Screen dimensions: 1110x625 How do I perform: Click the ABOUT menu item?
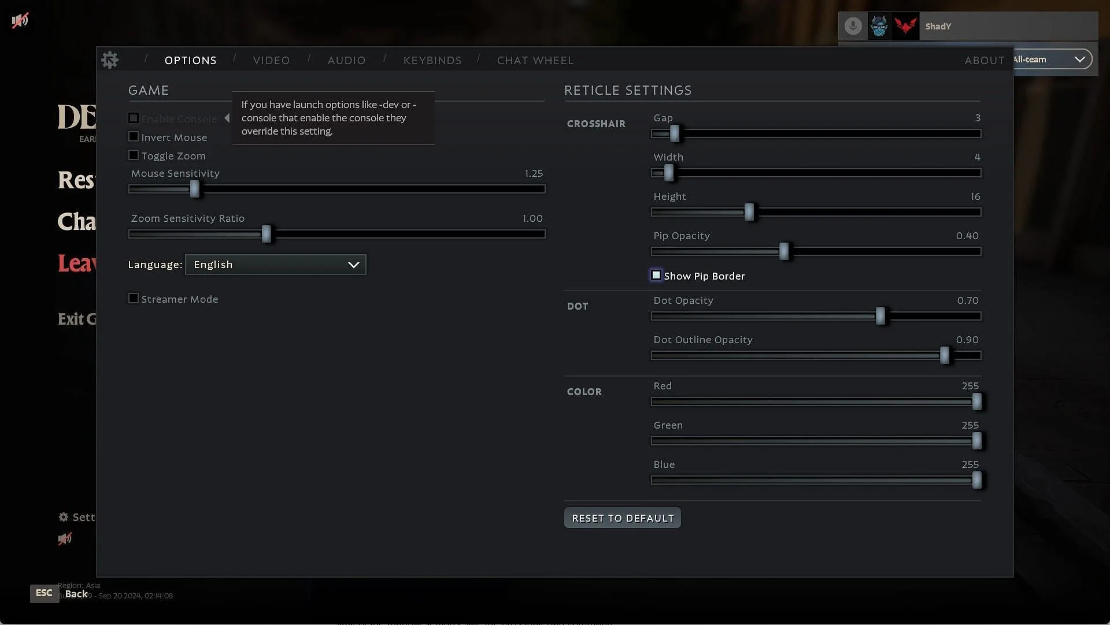[x=984, y=59]
